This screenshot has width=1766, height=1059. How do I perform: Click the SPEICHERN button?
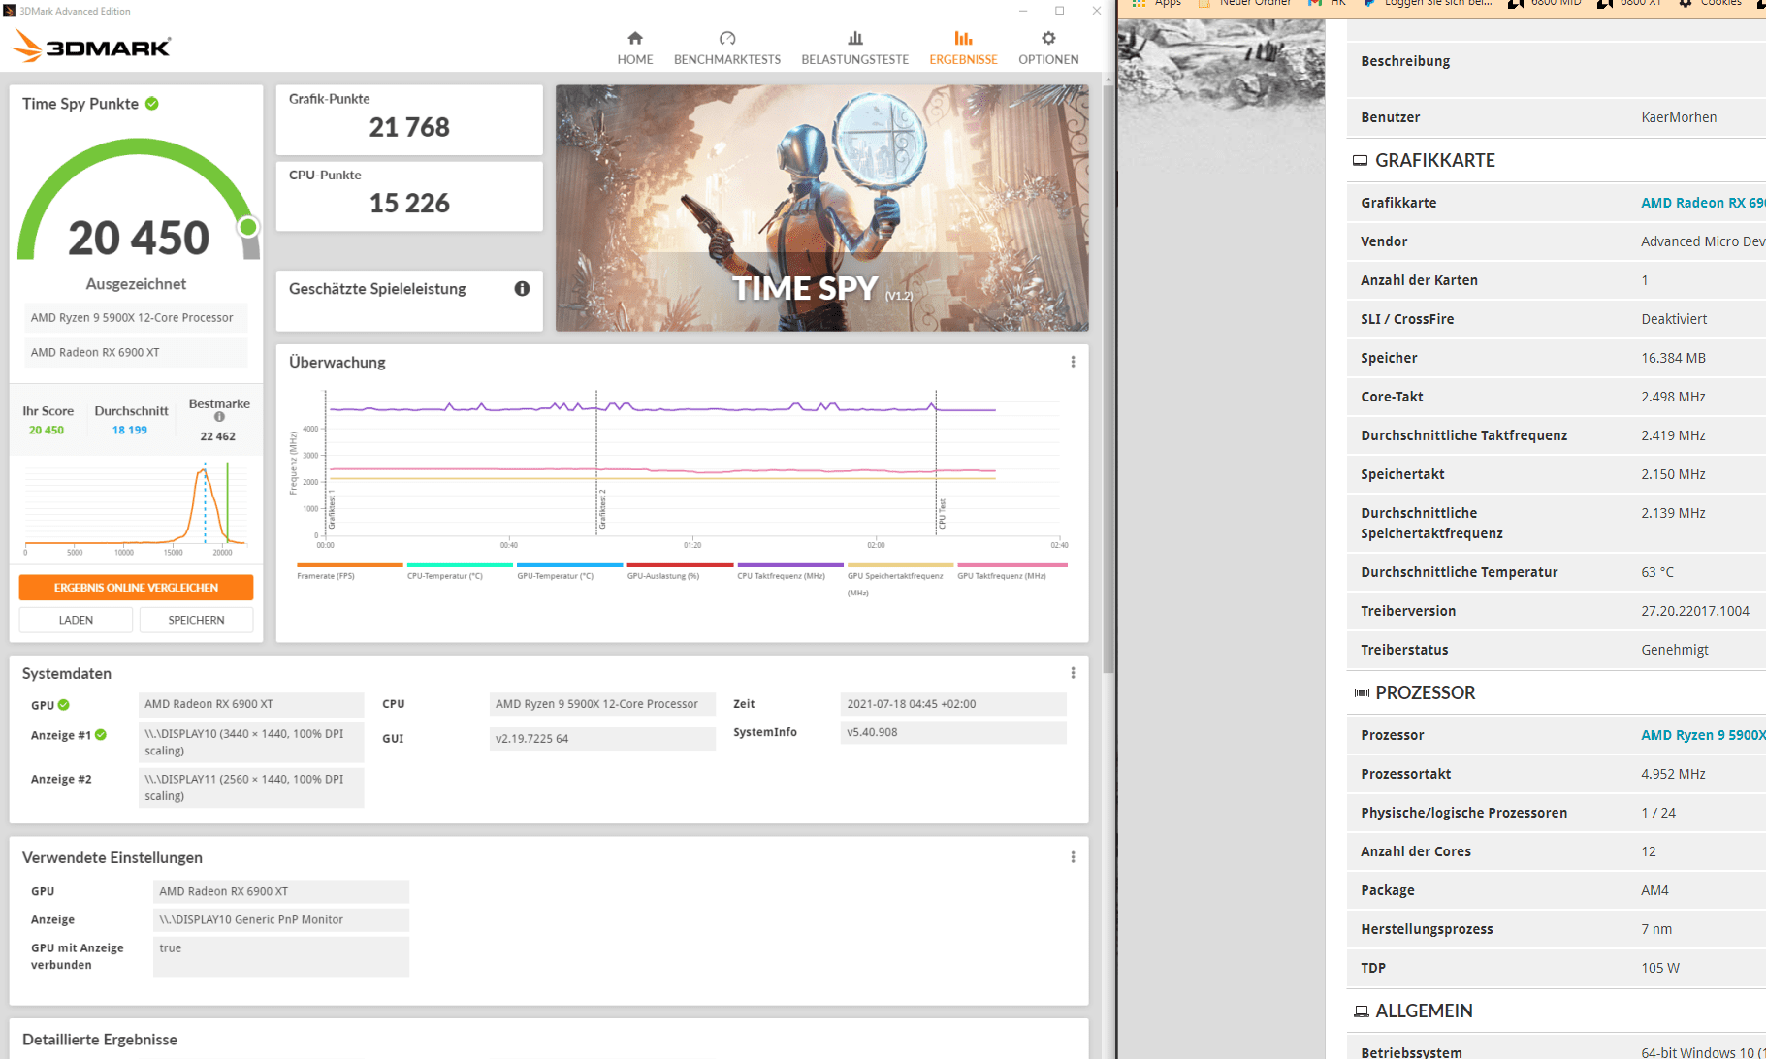[x=196, y=620]
